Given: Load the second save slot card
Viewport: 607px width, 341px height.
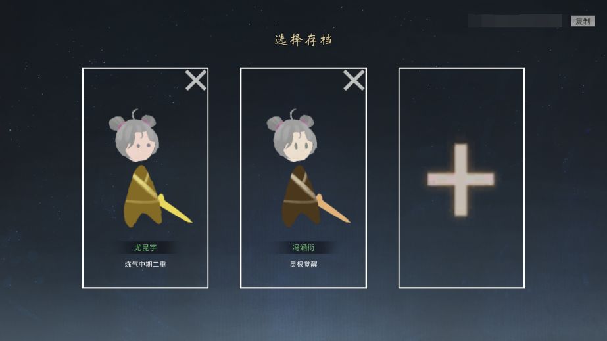Looking at the screenshot, I should point(303,178).
